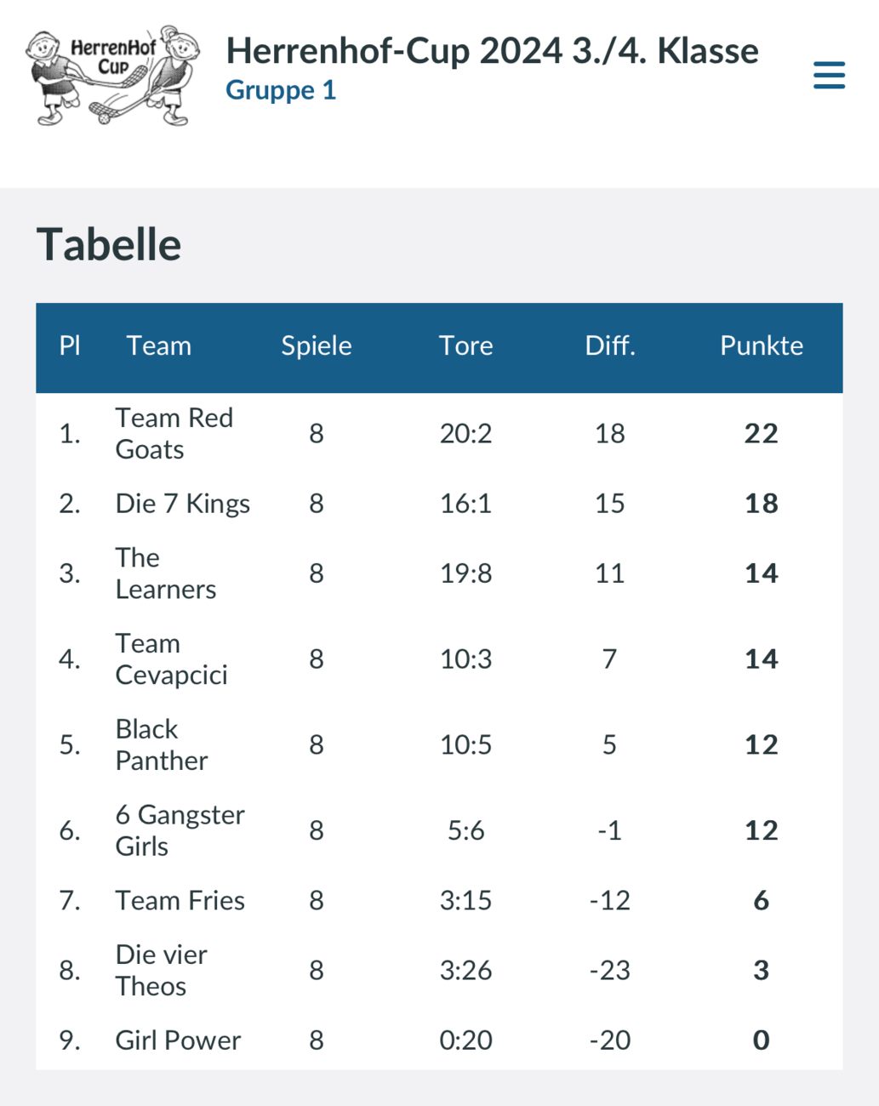This screenshot has width=879, height=1106.
Task: Click the HerrenHof Cup logo
Action: coord(112,76)
